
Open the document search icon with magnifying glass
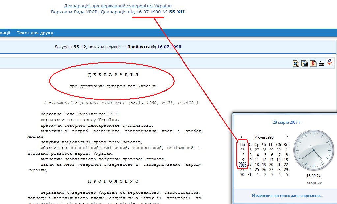pyautogui.click(x=296, y=63)
